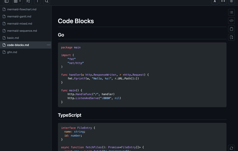Toggle content width arrows icon

pos(223,2)
